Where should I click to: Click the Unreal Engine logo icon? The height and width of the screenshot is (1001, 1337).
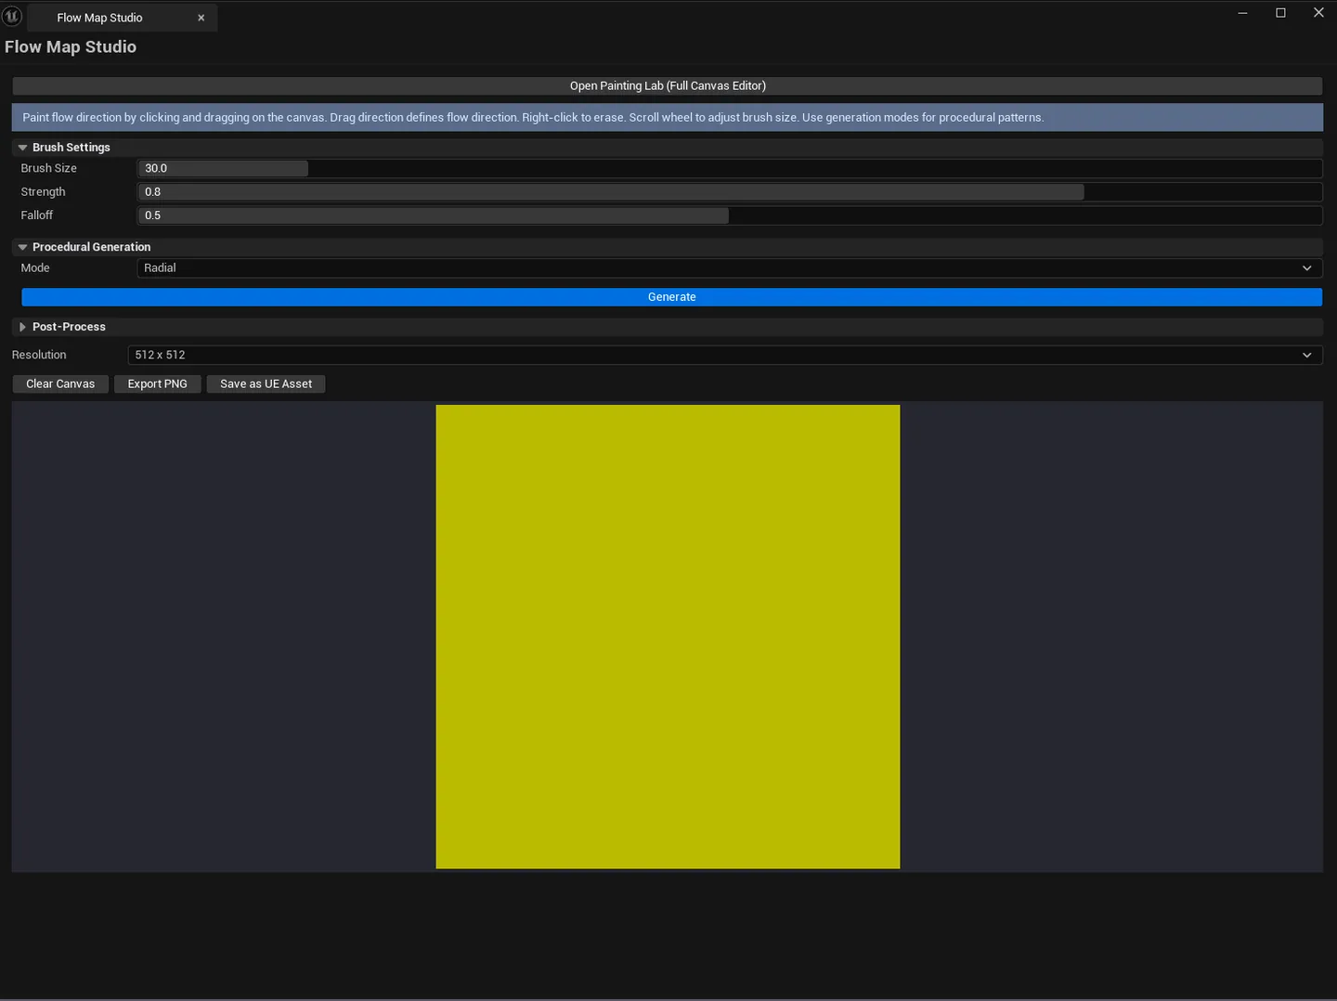(x=12, y=16)
